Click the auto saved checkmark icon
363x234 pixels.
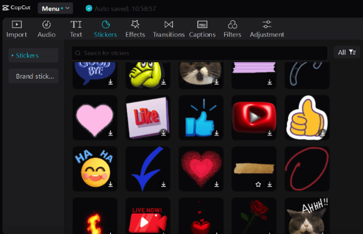(89, 8)
